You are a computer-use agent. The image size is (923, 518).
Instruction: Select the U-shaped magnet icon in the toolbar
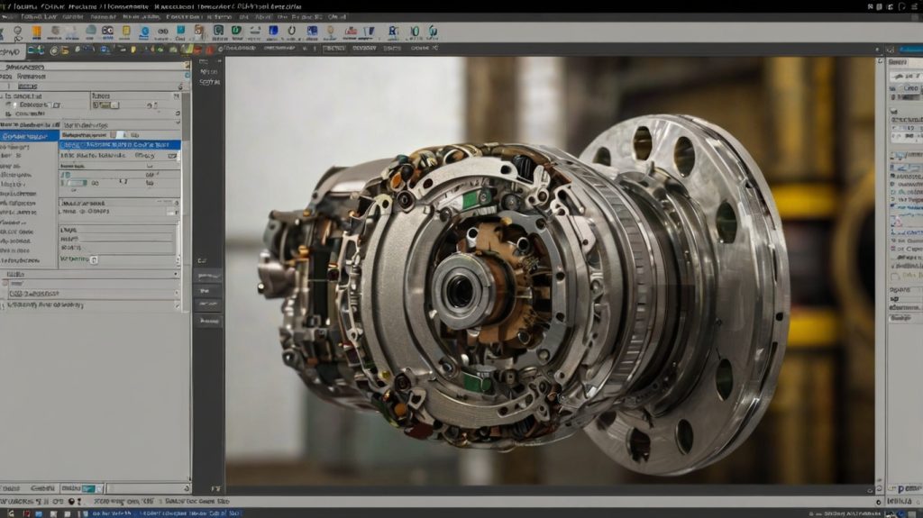[x=292, y=32]
